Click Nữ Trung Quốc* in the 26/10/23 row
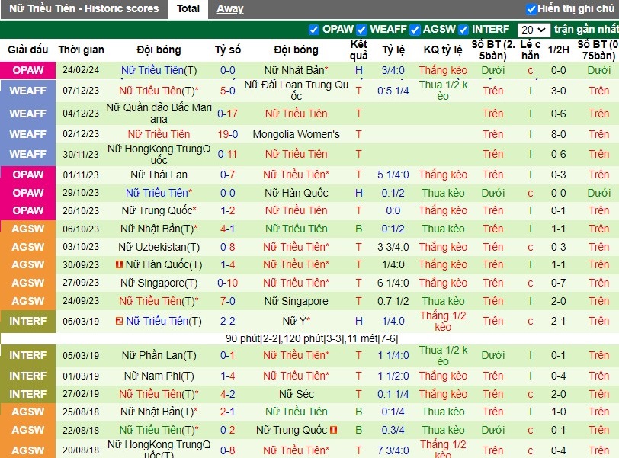The width and height of the screenshot is (619, 458). (159, 210)
